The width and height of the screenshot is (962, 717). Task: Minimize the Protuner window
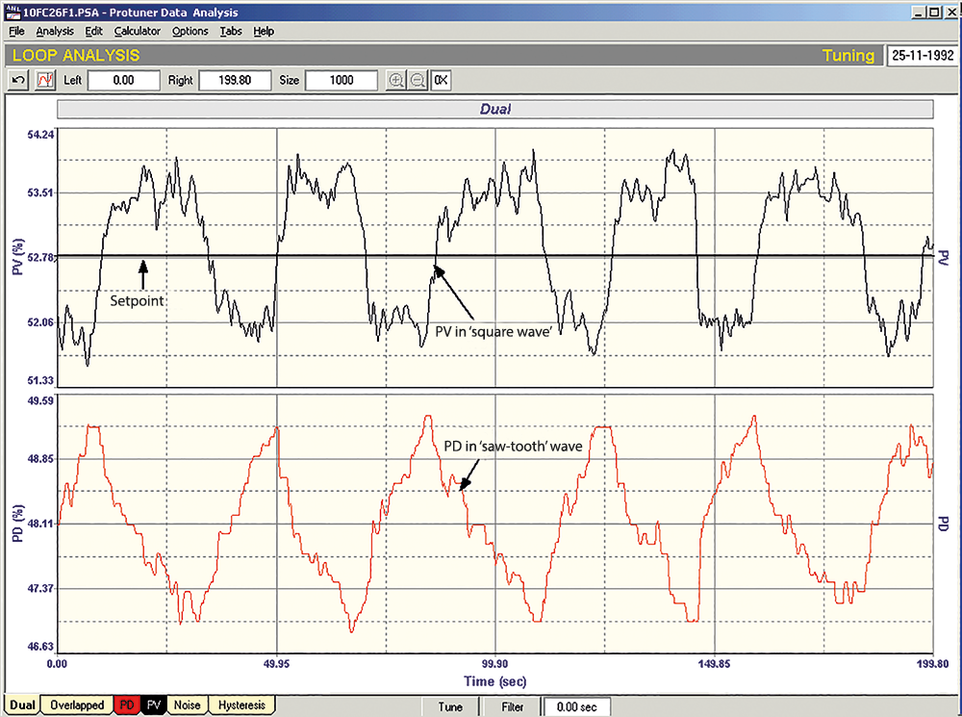(x=919, y=12)
